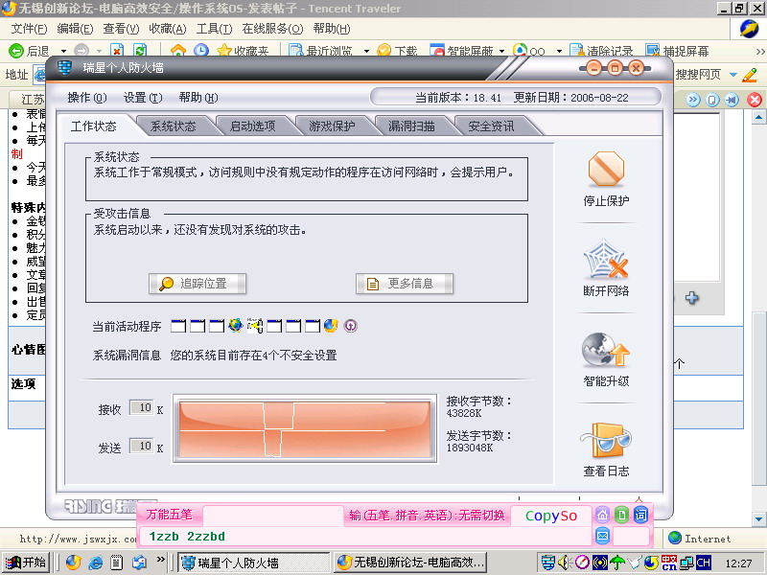Click browser scrollbar up arrow
Viewport: 767px width, 575px height.
(758, 117)
